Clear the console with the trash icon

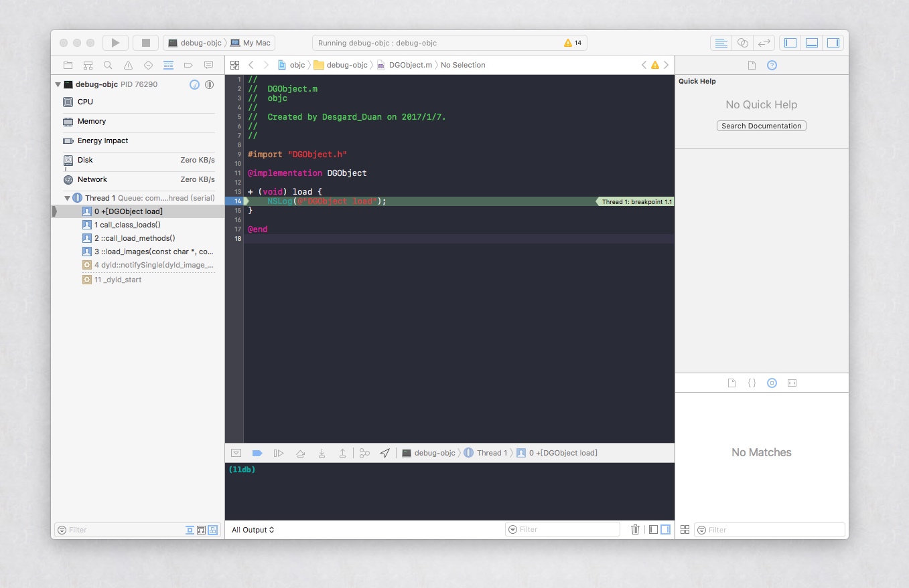635,529
